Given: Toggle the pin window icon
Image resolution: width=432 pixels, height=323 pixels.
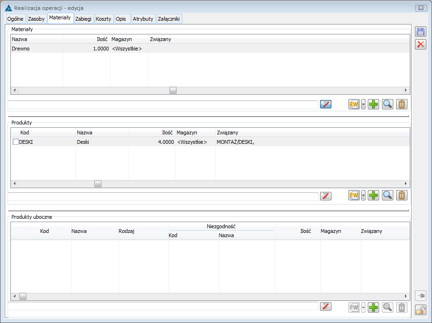Looking at the screenshot, I should [x=420, y=296].
